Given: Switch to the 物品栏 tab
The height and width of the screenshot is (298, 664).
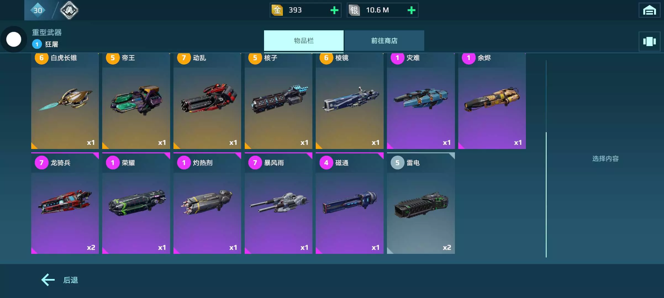Looking at the screenshot, I should tap(304, 41).
